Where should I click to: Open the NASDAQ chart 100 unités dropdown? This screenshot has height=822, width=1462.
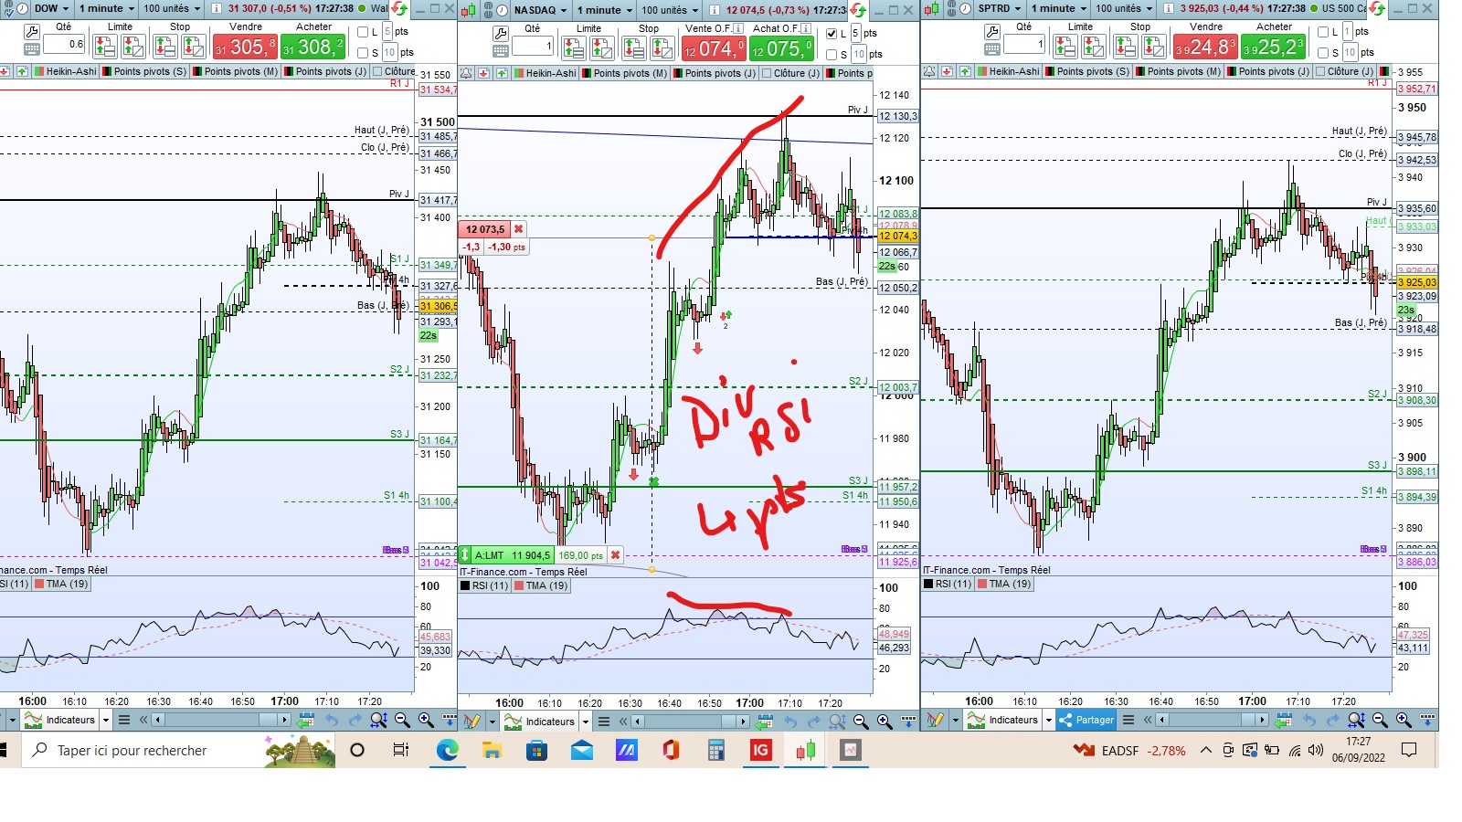pyautogui.click(x=670, y=10)
